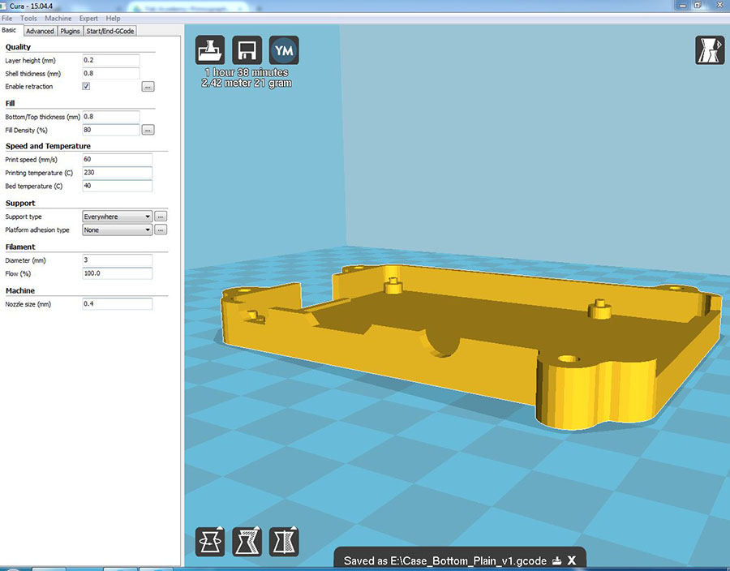Viewport: 730px width, 571px height.
Task: Open the Help menu
Action: coord(113,18)
